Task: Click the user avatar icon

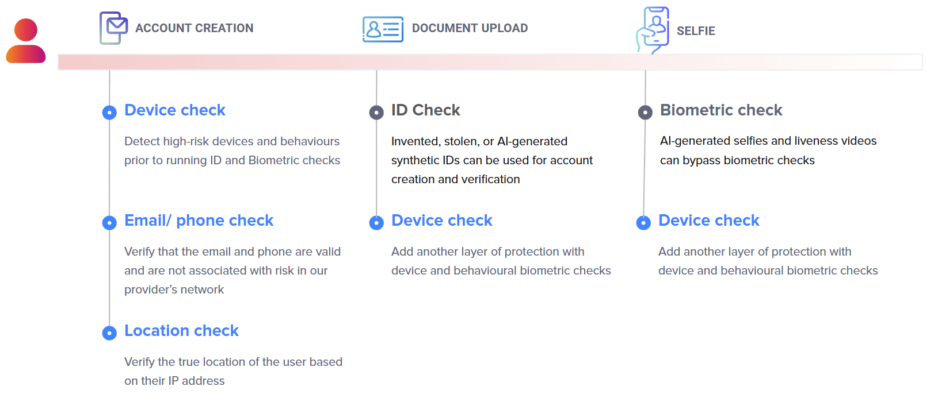Action: pyautogui.click(x=26, y=41)
